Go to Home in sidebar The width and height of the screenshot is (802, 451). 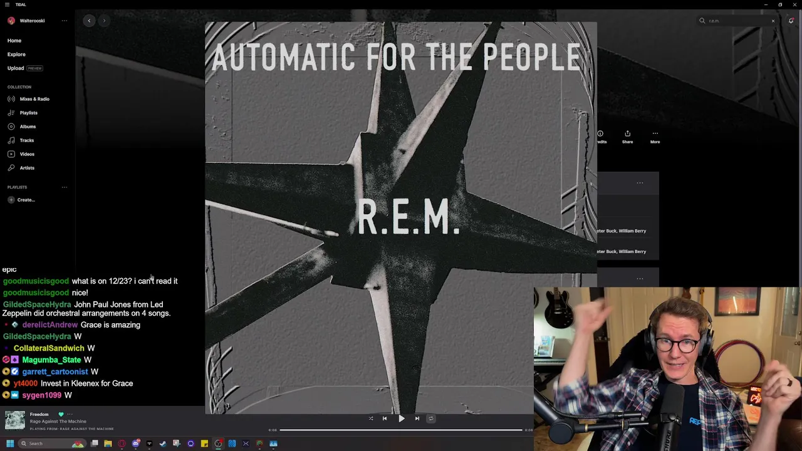pos(14,41)
